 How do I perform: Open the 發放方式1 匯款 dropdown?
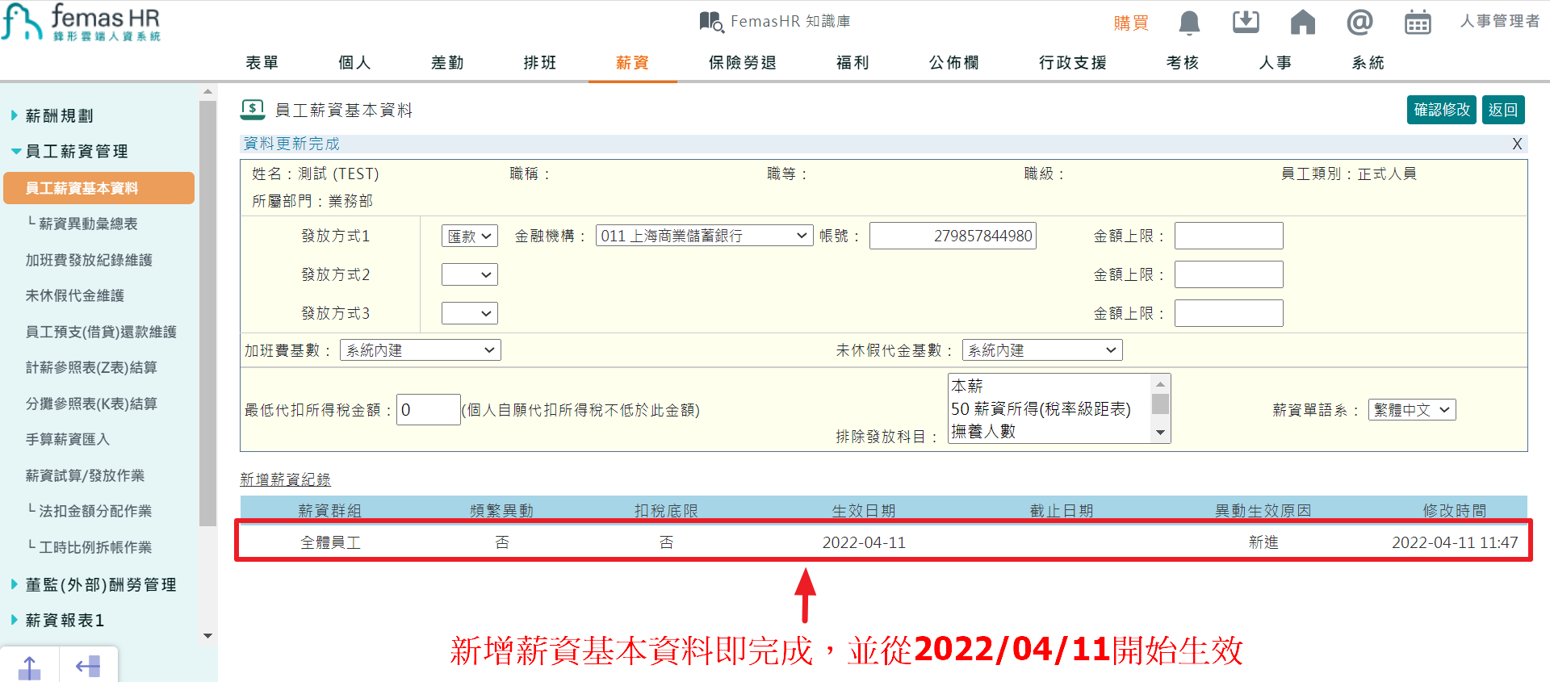pos(470,236)
